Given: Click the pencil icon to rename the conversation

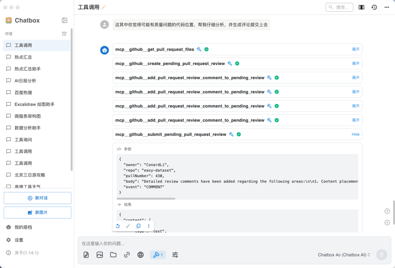Looking at the screenshot, I should coord(104,7).
